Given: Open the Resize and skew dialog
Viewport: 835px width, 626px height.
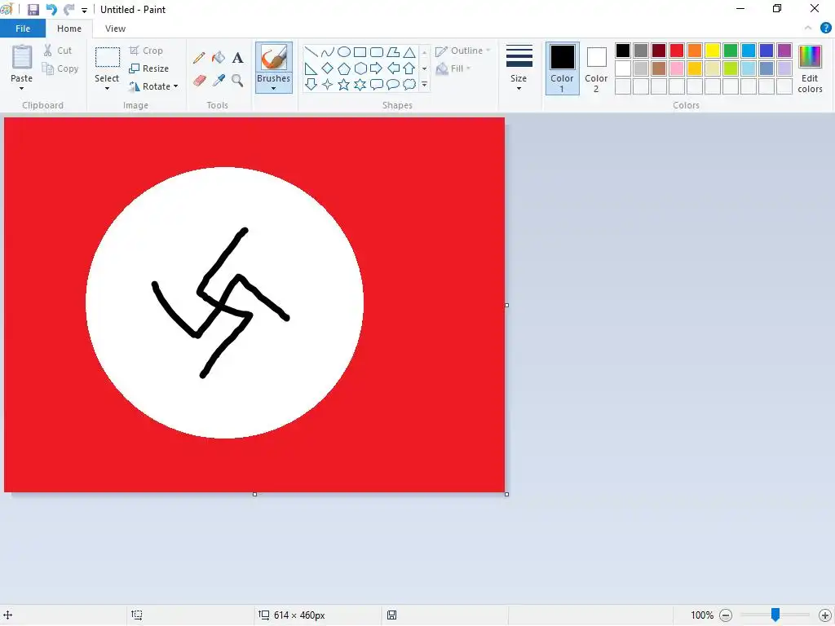Looking at the screenshot, I should [149, 68].
